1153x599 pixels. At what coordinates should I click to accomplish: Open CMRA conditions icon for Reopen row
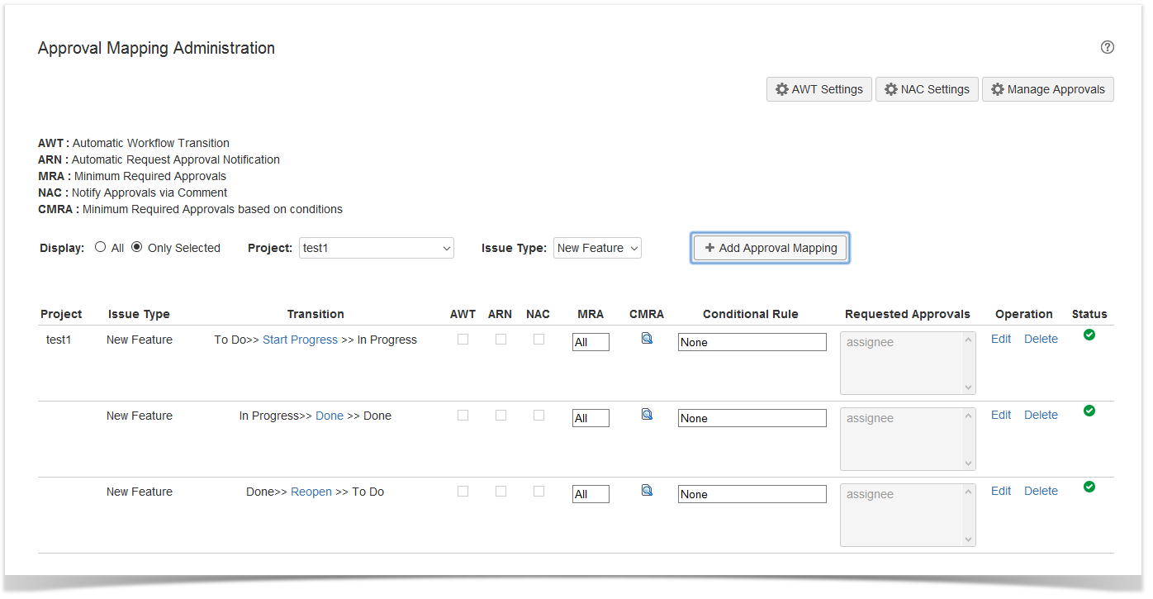point(647,490)
